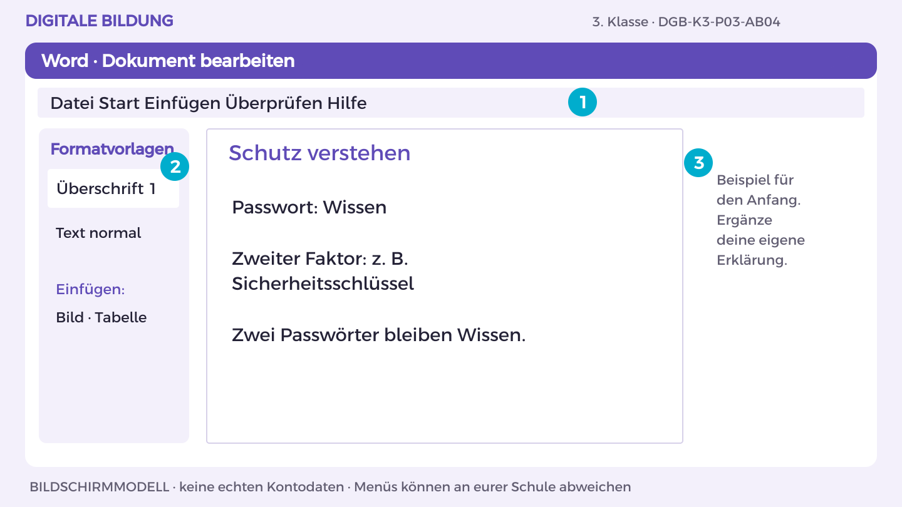Click the word 'Sicherheitsschlüssel' in the document
Screen dimensions: 902x507
tap(323, 284)
